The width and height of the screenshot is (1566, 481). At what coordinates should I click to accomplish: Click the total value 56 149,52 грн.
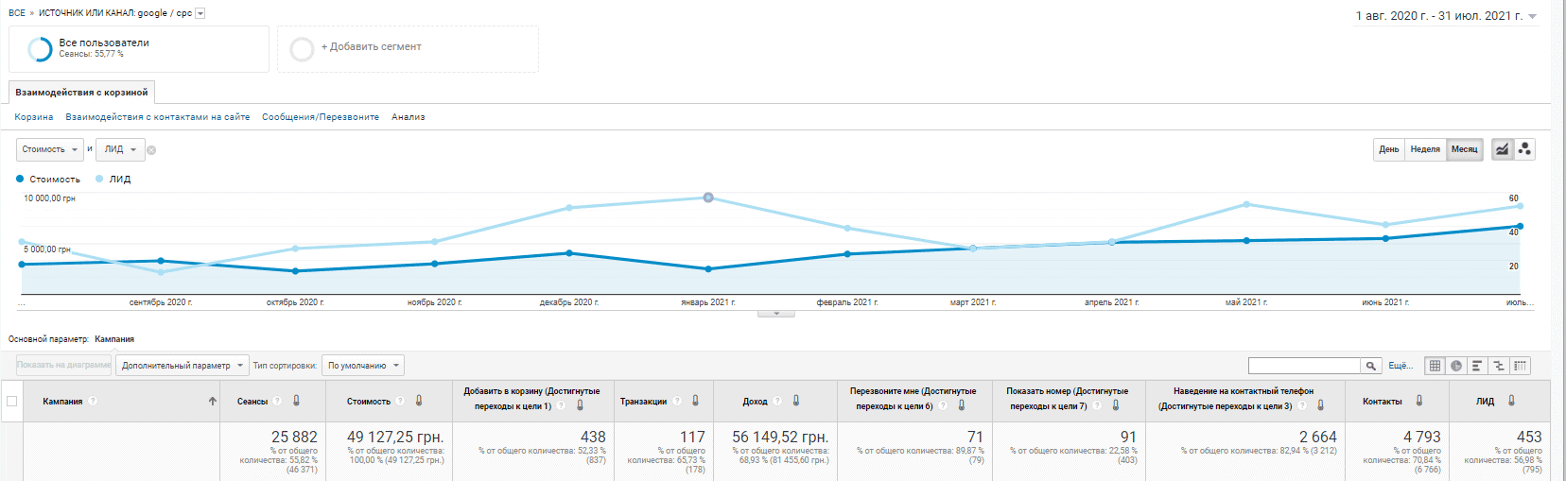pos(780,438)
